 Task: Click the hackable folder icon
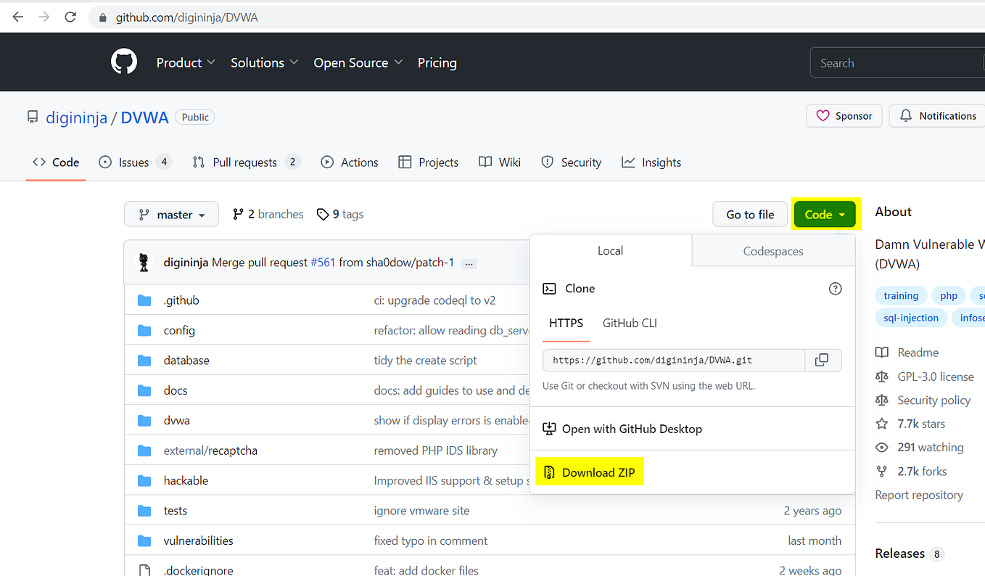click(144, 481)
